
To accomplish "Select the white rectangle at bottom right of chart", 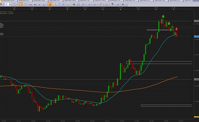I will (167, 106).
